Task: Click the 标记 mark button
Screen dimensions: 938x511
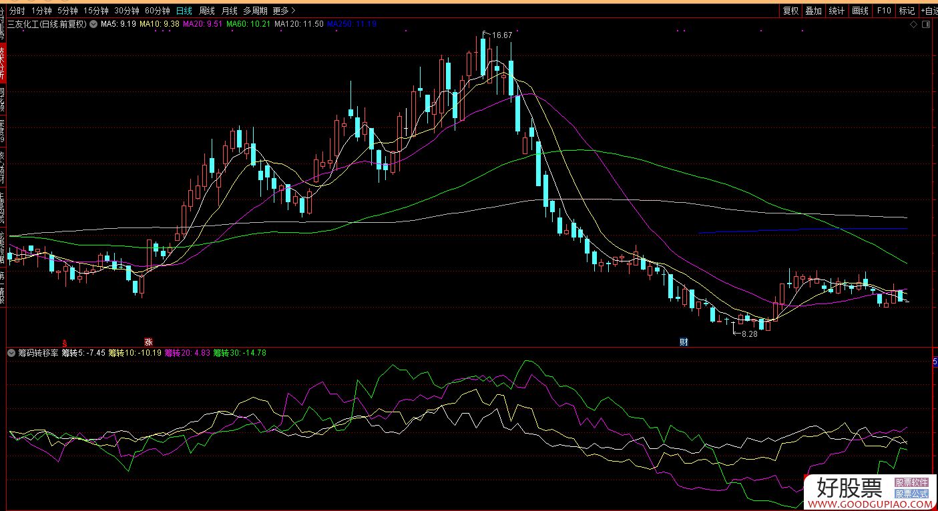Action: coord(907,11)
